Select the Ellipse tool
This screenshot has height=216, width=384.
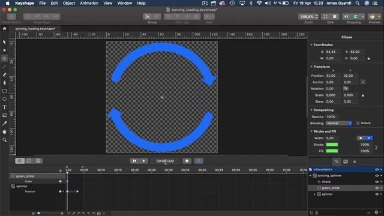point(4,99)
